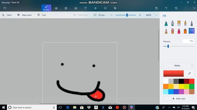Select the Calligraphy pen brush

point(172,23)
